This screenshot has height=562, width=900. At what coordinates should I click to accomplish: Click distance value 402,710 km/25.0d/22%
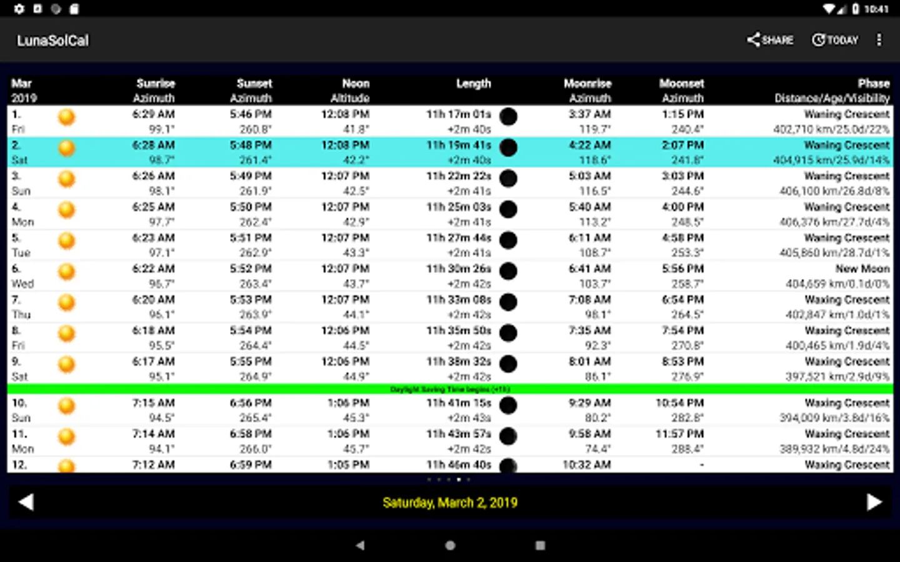point(831,129)
